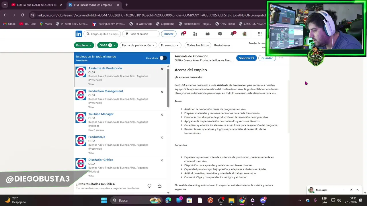The height and width of the screenshot is (206, 367).
Task: Open My Network people icon
Action: pyautogui.click(x=195, y=34)
